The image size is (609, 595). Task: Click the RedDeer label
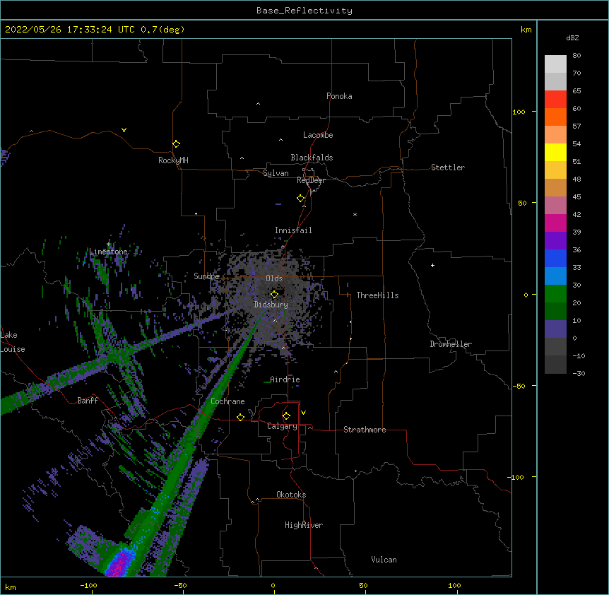311,180
